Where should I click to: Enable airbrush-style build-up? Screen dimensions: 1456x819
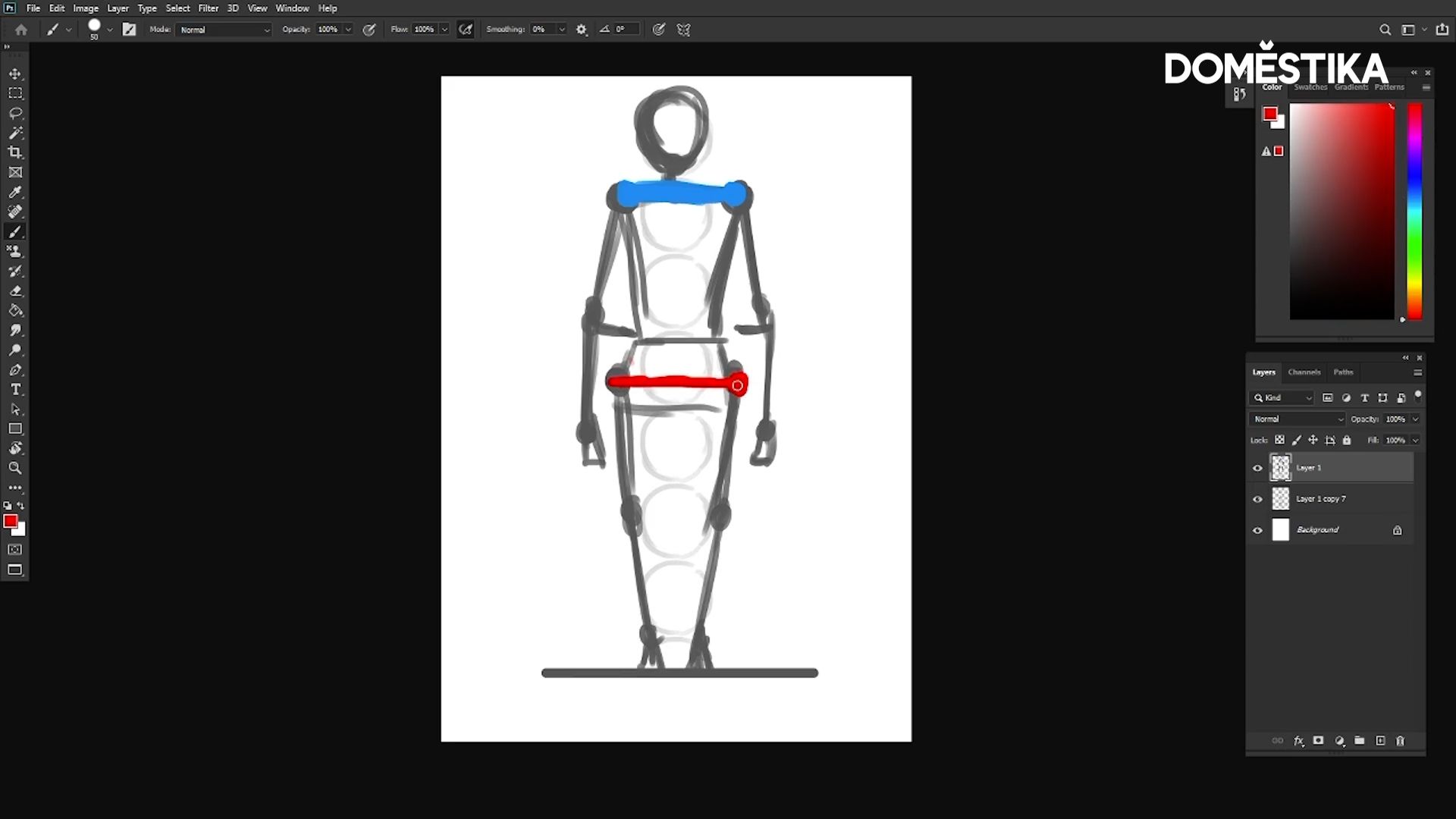coord(466,30)
